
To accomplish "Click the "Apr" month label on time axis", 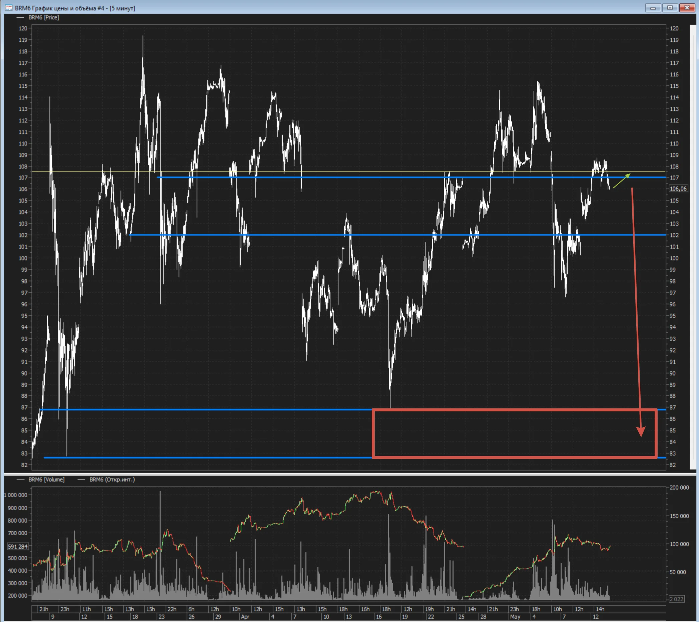I will [x=245, y=617].
